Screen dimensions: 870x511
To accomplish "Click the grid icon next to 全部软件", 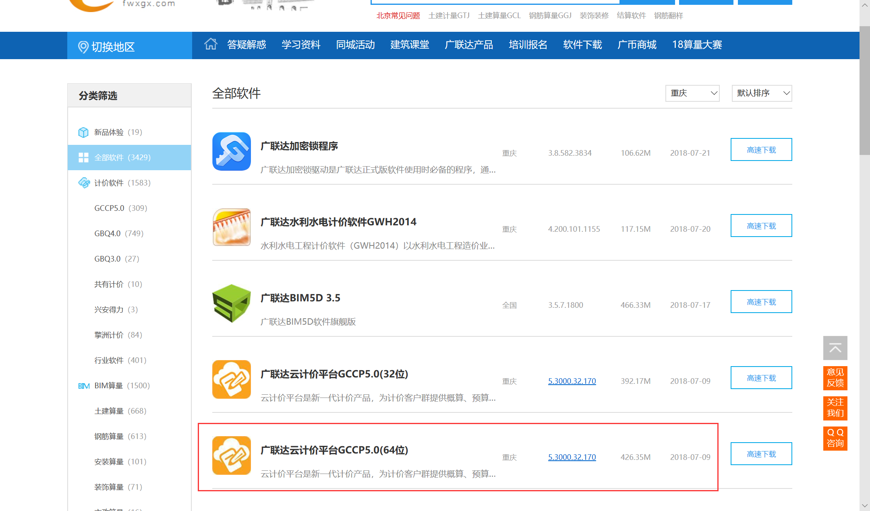I will pyautogui.click(x=83, y=157).
